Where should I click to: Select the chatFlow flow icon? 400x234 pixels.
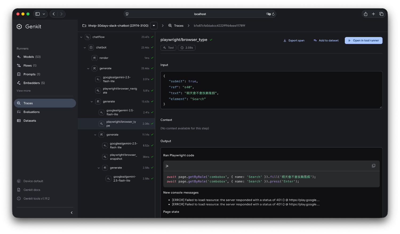(87, 37)
